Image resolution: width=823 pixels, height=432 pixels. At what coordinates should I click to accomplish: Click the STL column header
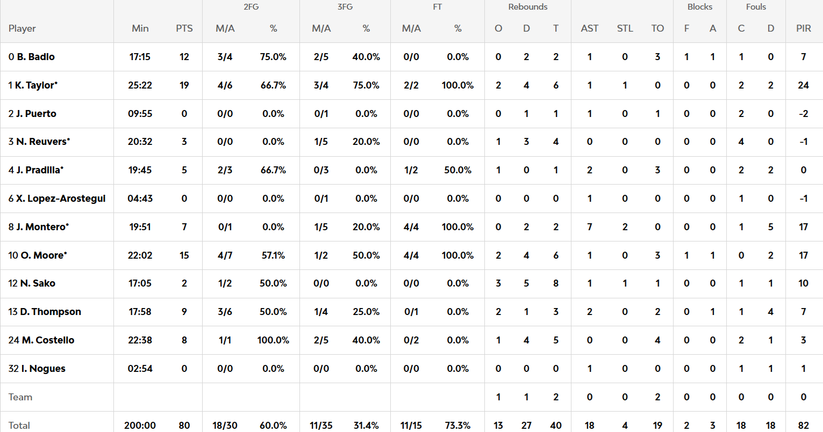pyautogui.click(x=625, y=28)
